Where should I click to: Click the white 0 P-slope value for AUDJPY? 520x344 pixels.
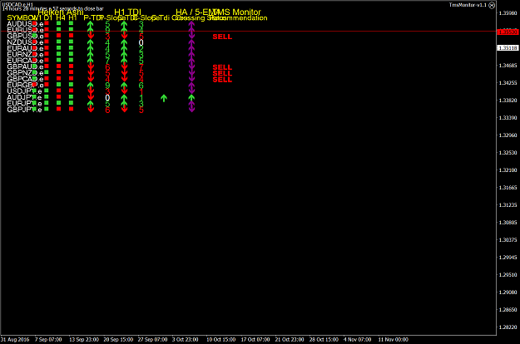point(107,98)
